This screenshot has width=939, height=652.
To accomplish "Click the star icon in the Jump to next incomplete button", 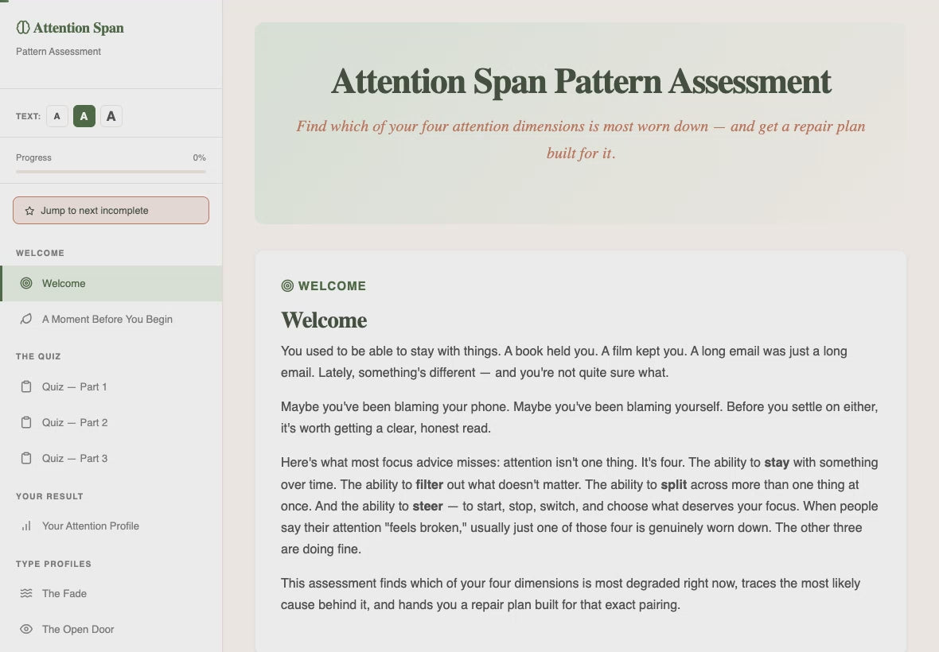I will [29, 211].
